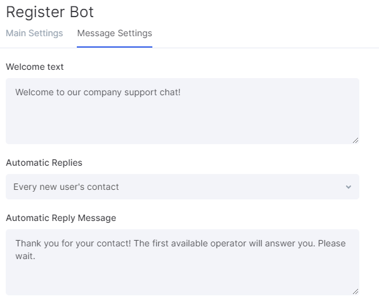Select the Message Settings tab
The width and height of the screenshot is (379, 308).
[x=114, y=33]
